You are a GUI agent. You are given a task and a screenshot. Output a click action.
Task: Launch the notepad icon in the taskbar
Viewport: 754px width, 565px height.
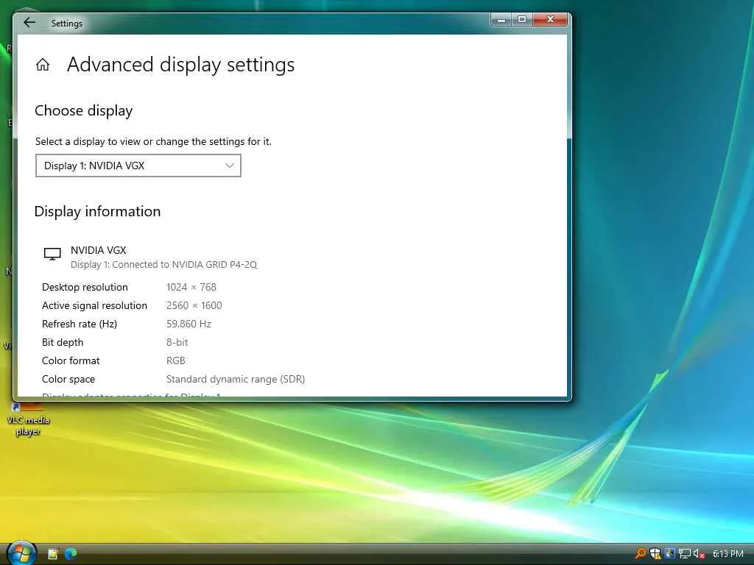(53, 554)
